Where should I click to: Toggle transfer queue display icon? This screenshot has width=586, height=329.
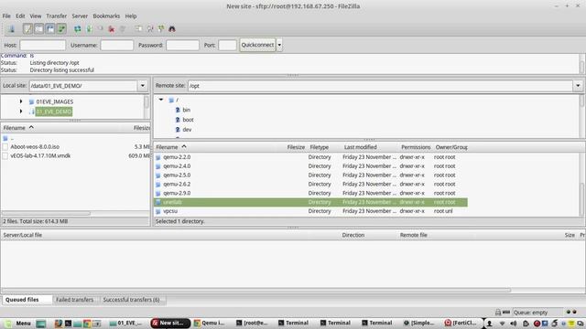coord(61,28)
